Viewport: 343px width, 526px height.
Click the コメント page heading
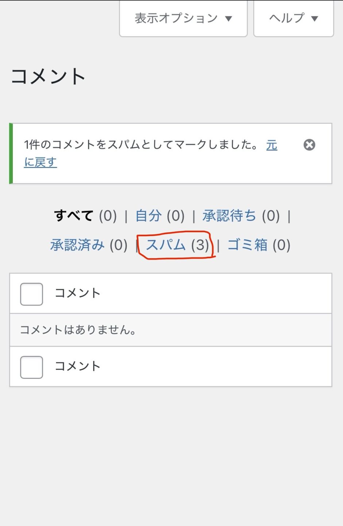pyautogui.click(x=48, y=77)
